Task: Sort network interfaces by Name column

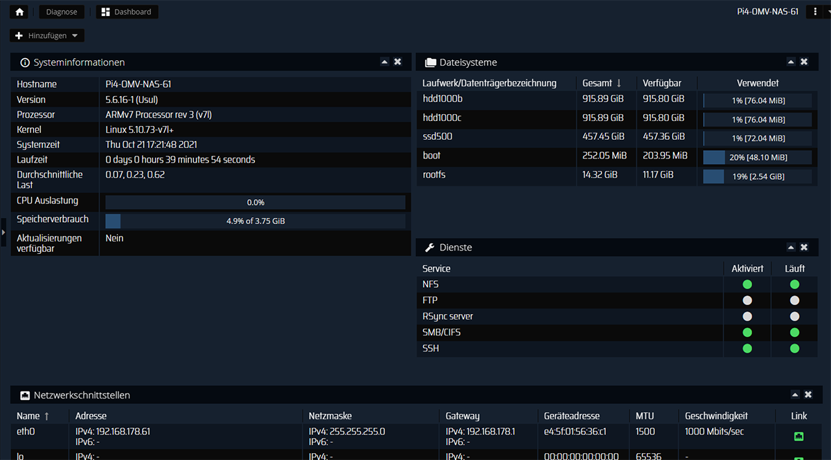Action: pyautogui.click(x=33, y=416)
